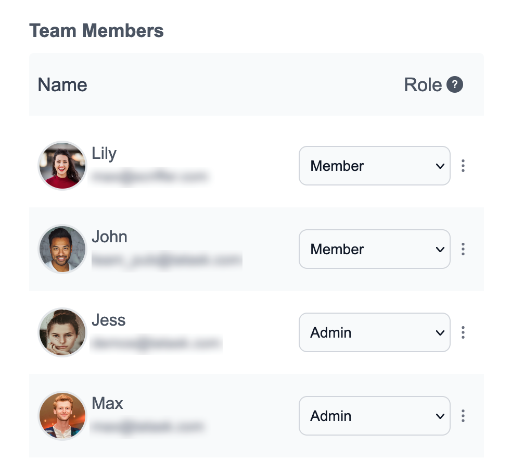511x471 pixels.
Task: Click the name Lily
Action: (x=104, y=153)
